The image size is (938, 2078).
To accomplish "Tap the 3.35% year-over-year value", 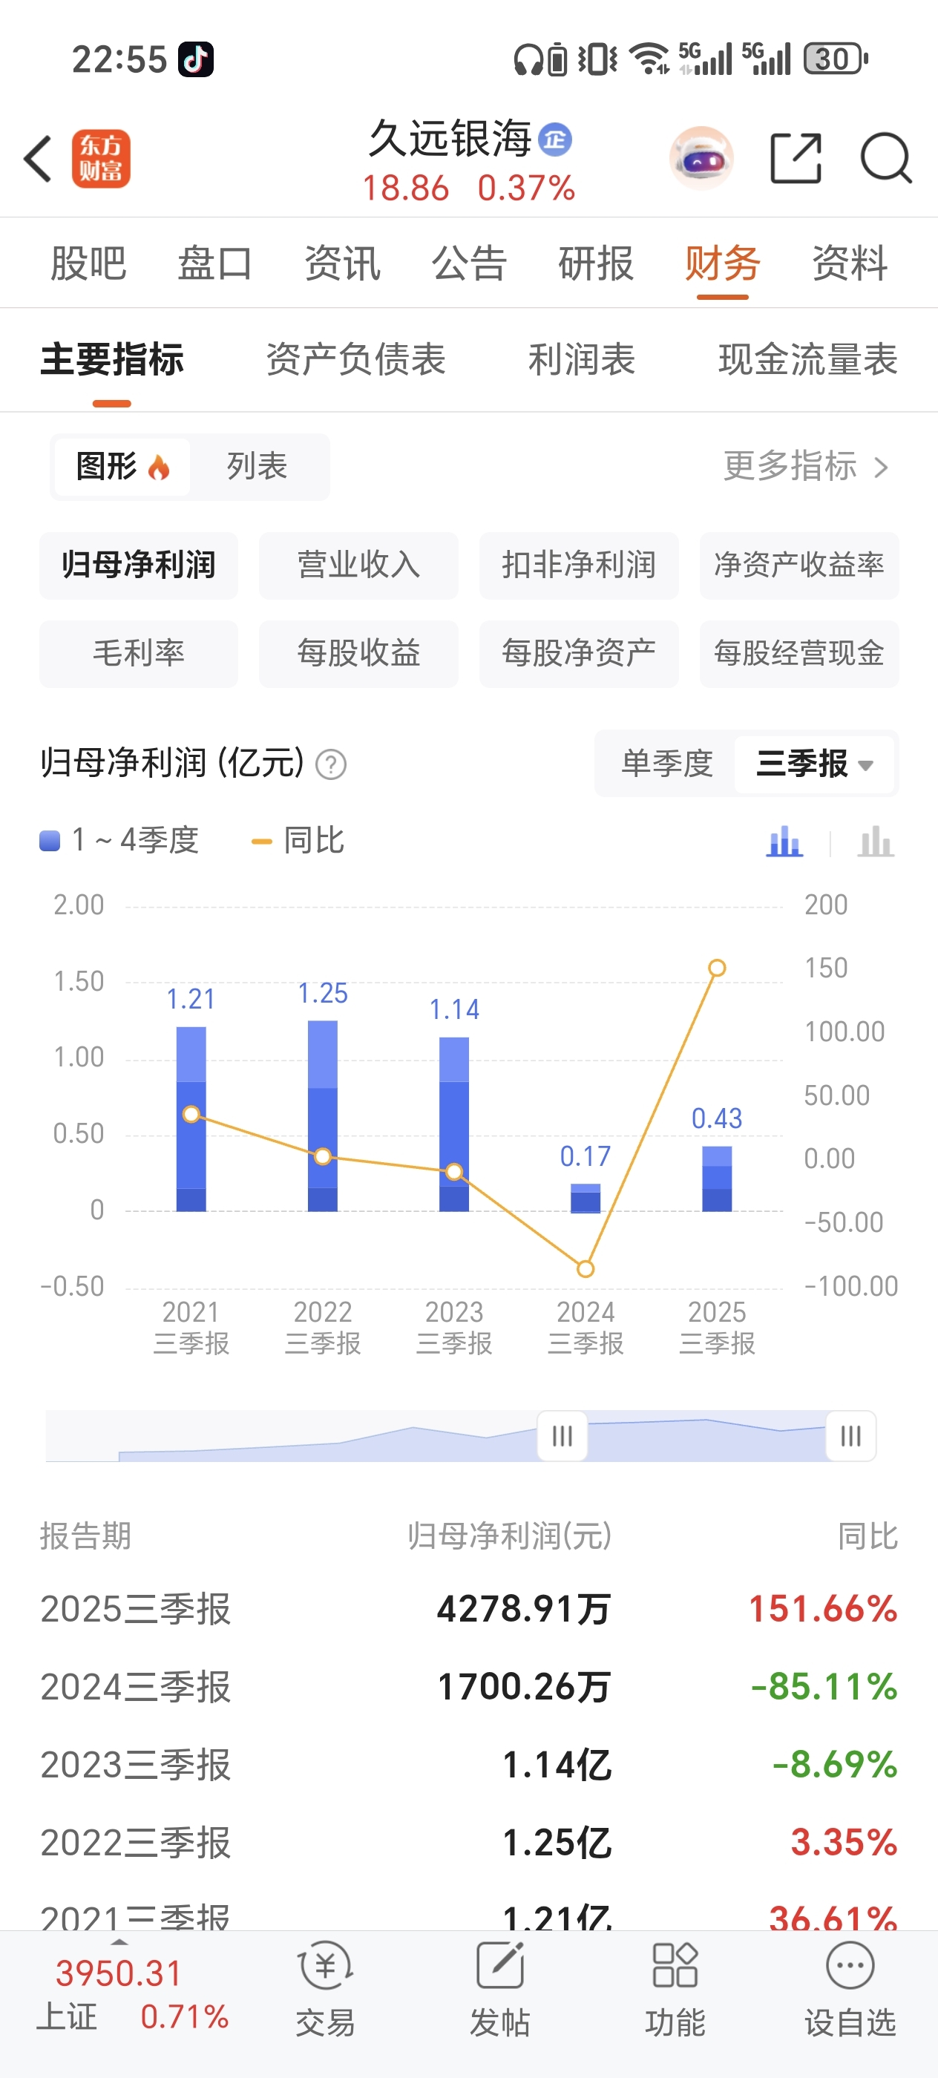I will tap(844, 1843).
